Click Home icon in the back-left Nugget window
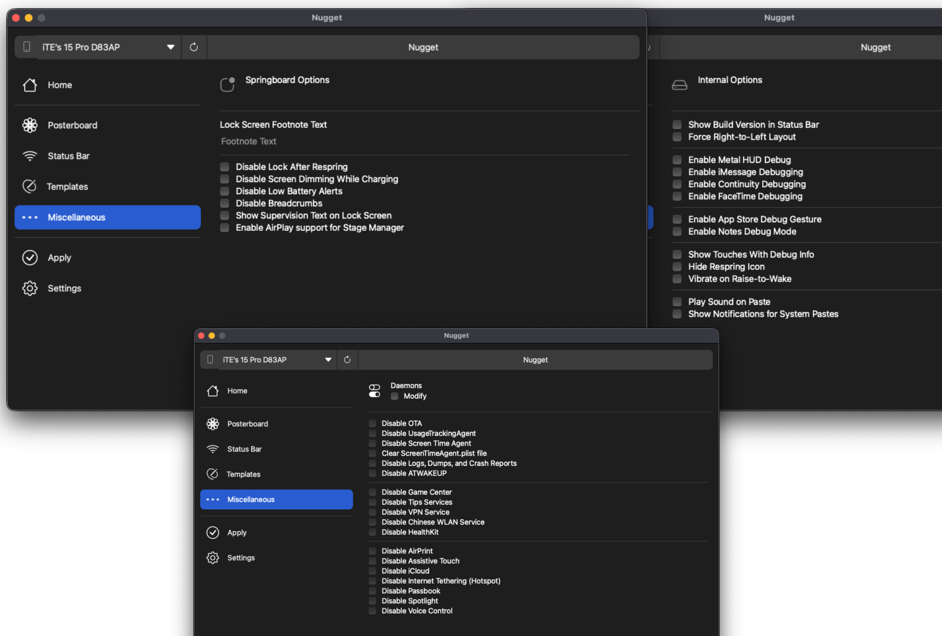Viewport: 942px width, 636px height. [x=30, y=85]
